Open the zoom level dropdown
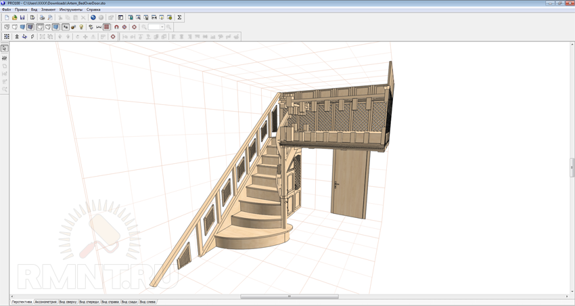The height and width of the screenshot is (306, 575). [x=161, y=27]
